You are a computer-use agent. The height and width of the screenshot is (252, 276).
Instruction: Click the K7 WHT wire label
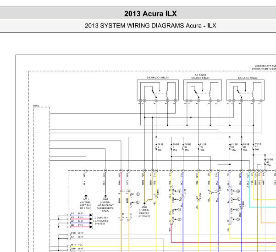(x=77, y=237)
